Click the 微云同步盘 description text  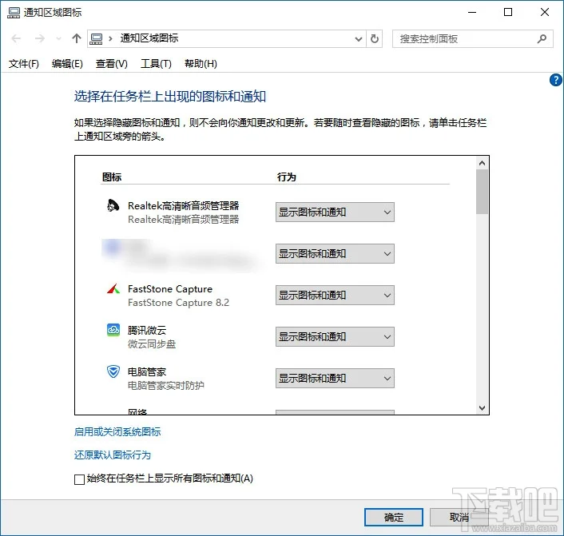152,344
